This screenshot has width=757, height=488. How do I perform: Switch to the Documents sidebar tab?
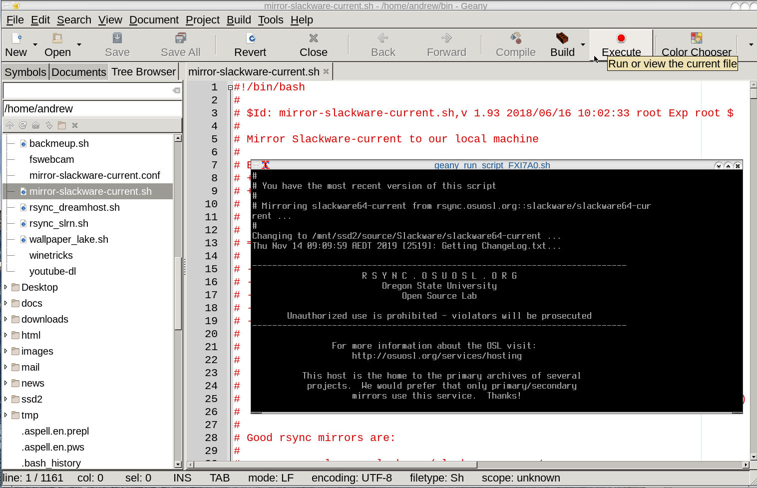[78, 71]
